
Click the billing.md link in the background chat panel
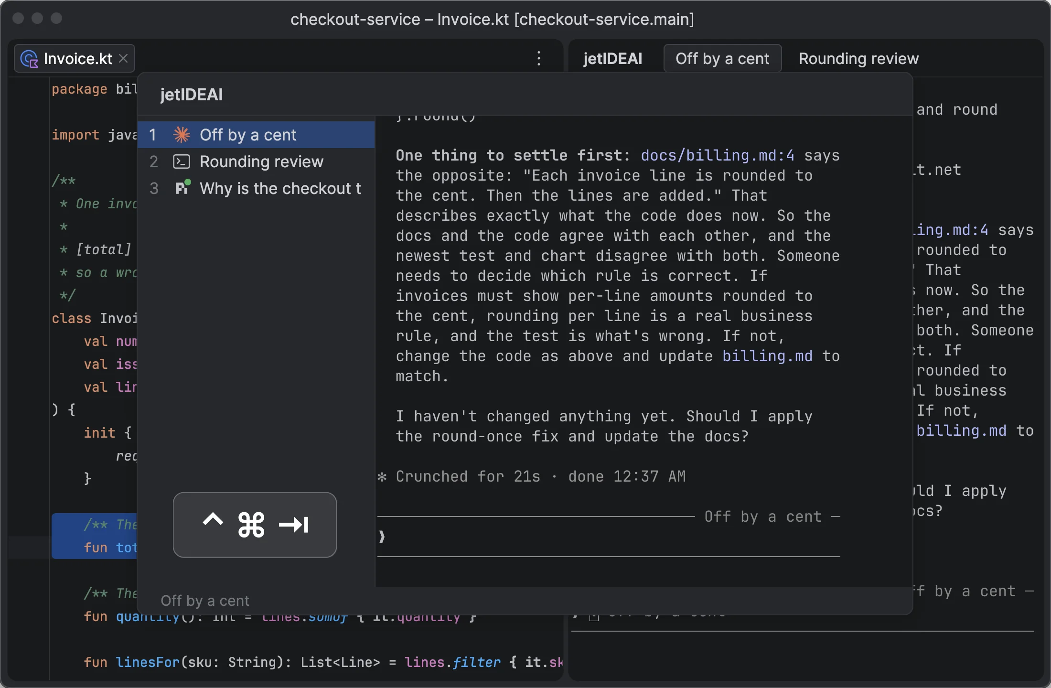[961, 430]
